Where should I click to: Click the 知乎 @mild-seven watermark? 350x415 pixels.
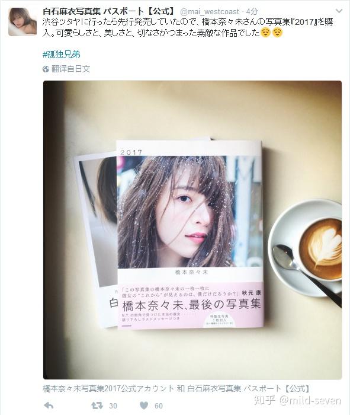(x=298, y=400)
